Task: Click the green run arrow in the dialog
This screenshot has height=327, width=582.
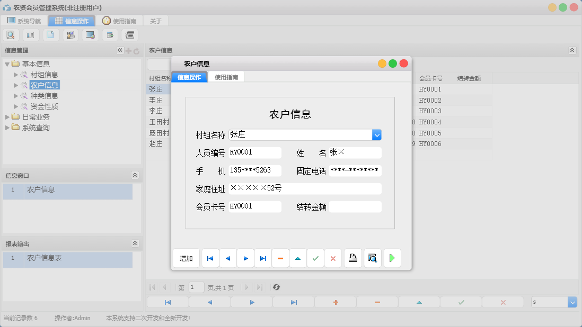Action: click(392, 258)
